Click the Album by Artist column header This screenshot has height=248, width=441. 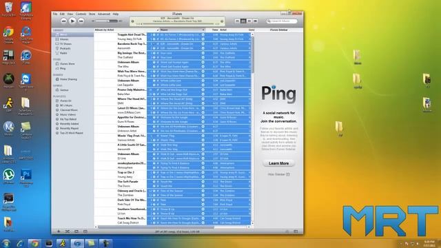(x=104, y=30)
